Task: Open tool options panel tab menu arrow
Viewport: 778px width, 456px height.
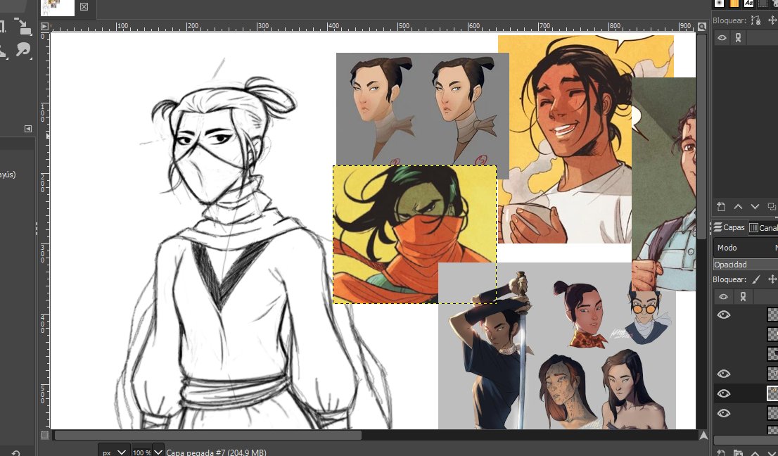Action: coord(28,129)
